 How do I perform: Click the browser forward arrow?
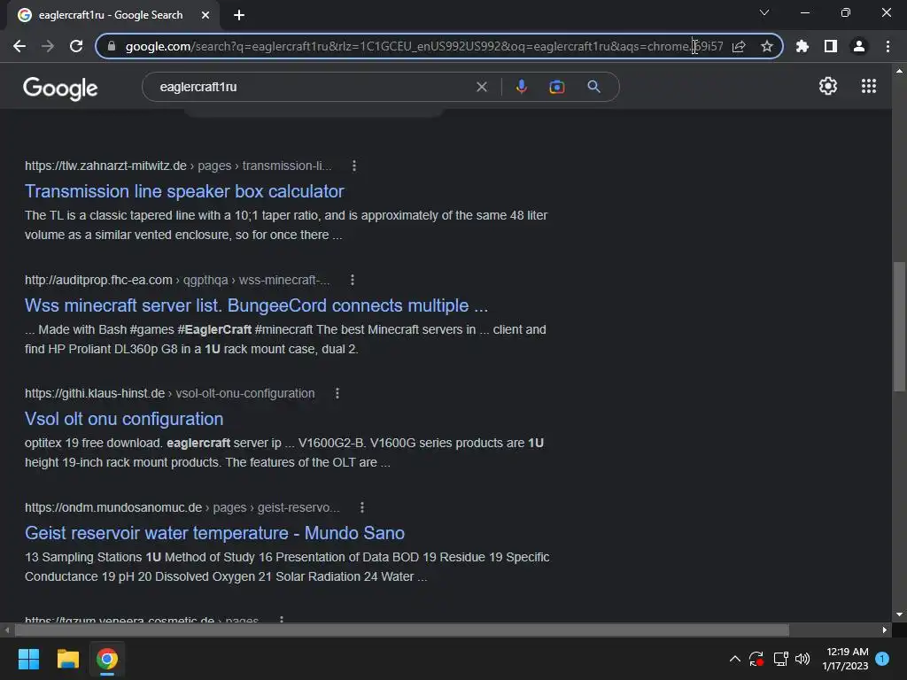point(48,46)
